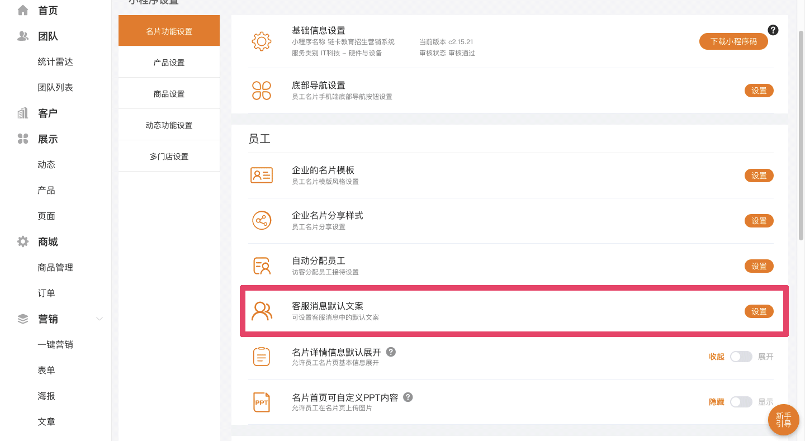Open 统计雷达 in the sidebar

tap(55, 62)
